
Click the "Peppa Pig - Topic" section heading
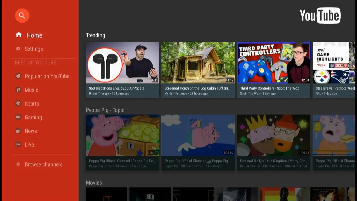(x=105, y=110)
